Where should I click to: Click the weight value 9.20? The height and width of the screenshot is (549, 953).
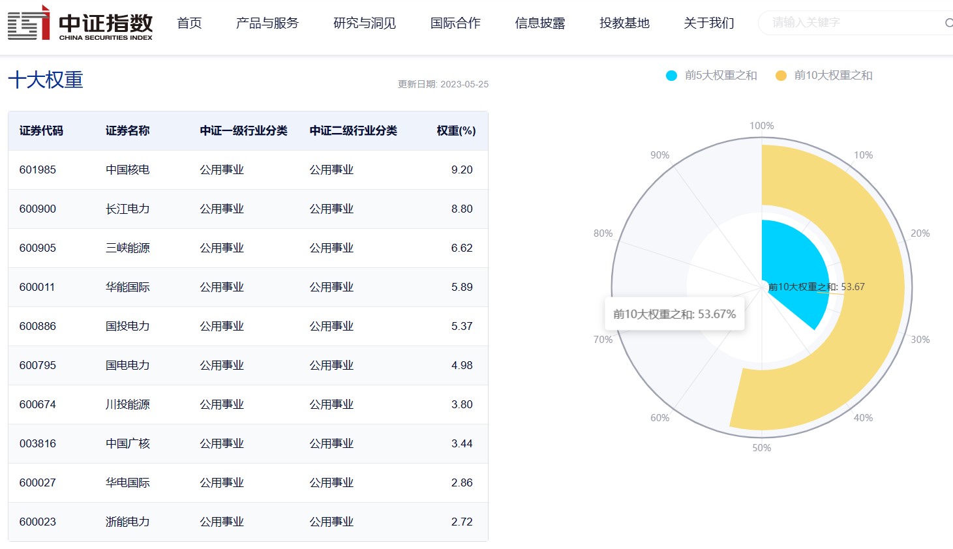pos(462,170)
